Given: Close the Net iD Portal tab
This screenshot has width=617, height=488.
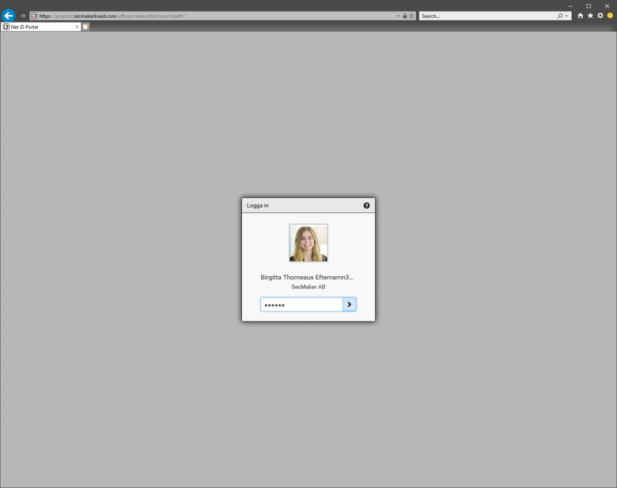Looking at the screenshot, I should [x=77, y=27].
